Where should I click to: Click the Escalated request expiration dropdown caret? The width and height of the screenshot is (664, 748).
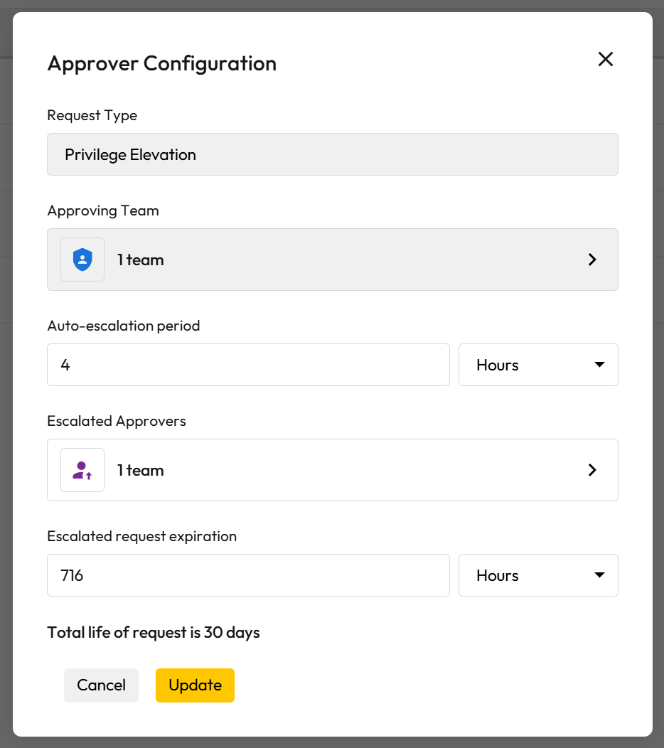click(x=599, y=575)
